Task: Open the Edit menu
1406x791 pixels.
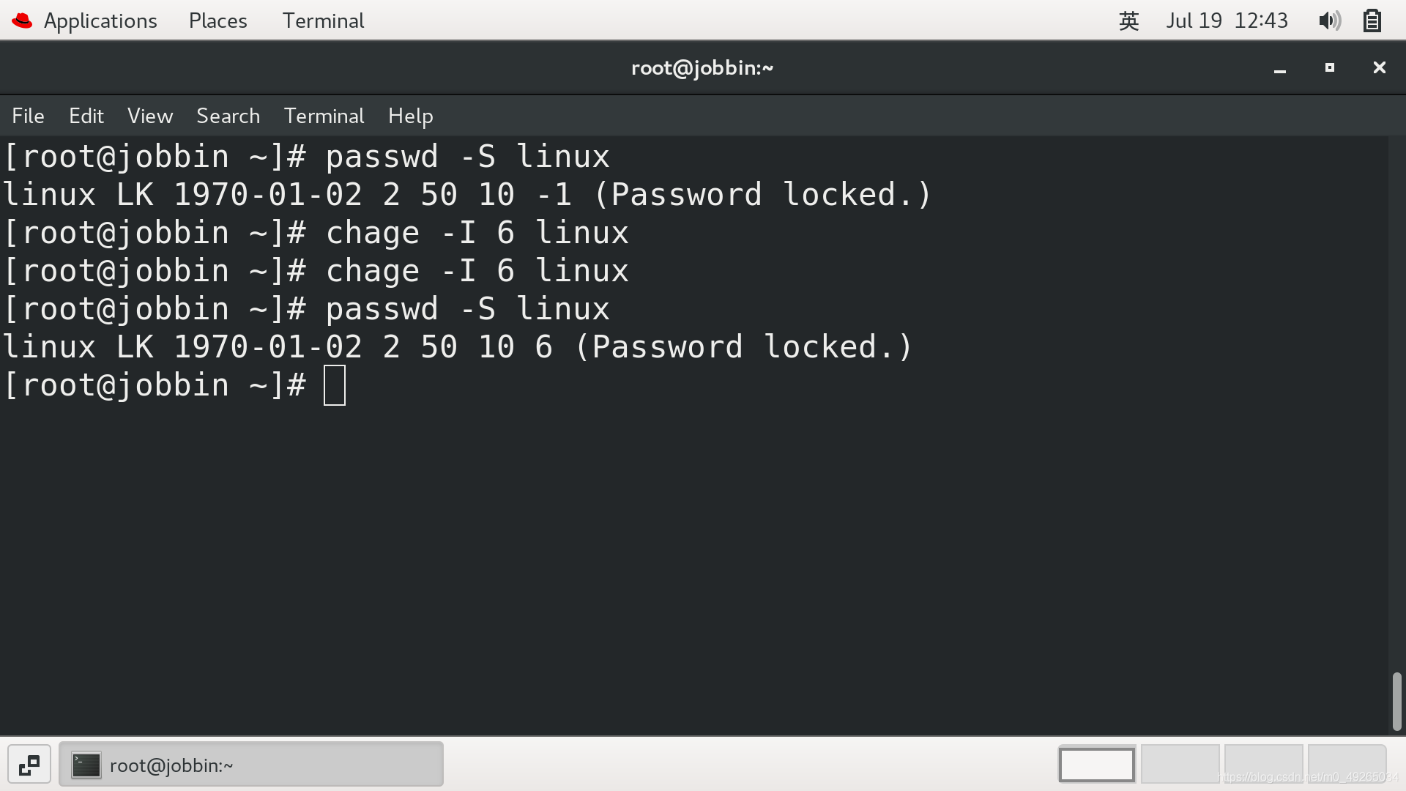Action: coord(86,116)
